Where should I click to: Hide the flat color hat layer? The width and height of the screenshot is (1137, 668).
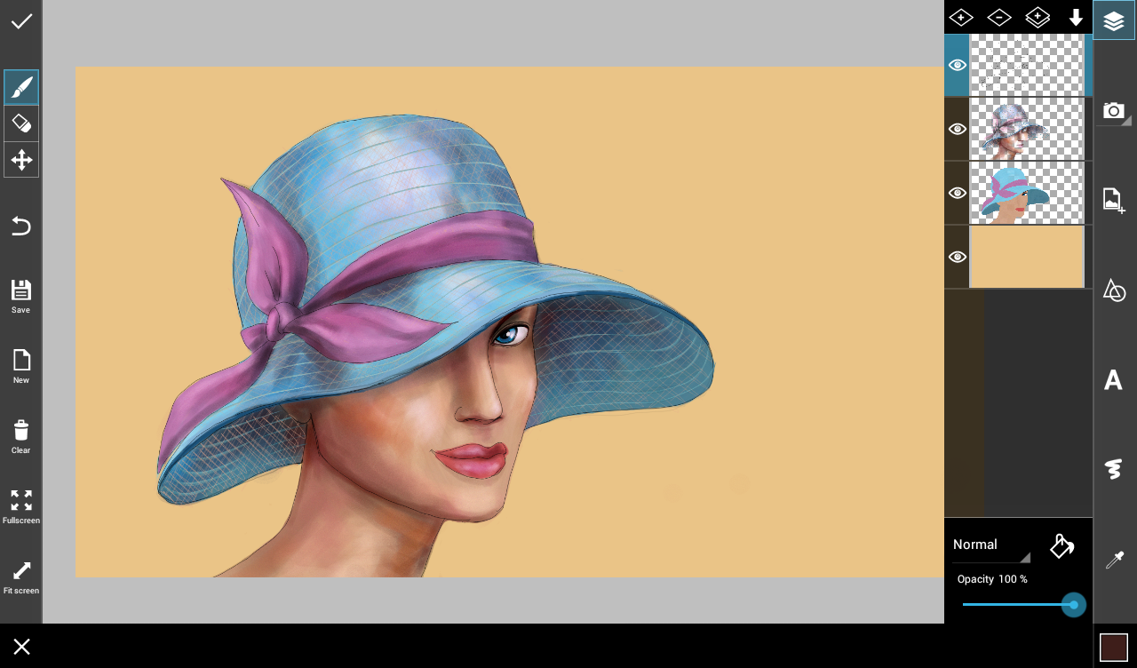[957, 193]
